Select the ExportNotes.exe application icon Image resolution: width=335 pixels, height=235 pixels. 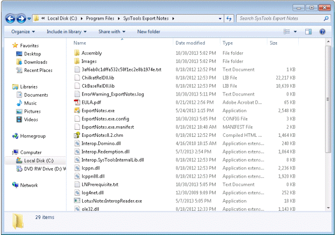click(x=77, y=110)
